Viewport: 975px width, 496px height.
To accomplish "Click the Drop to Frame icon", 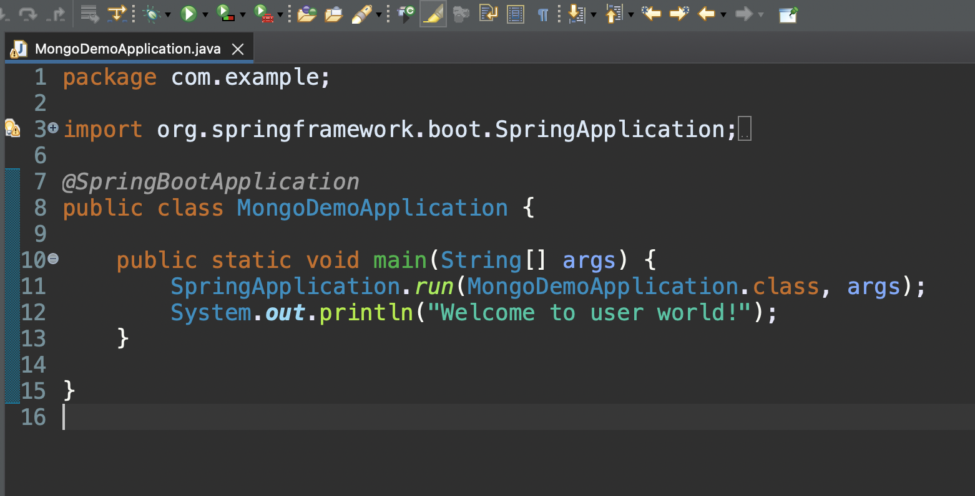I will 90,14.
